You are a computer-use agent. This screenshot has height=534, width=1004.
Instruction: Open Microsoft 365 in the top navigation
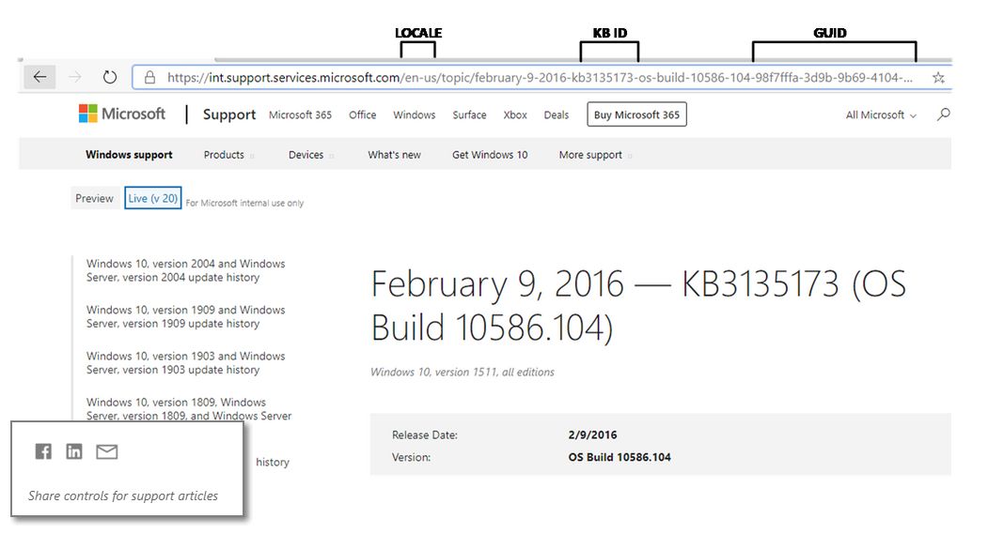pyautogui.click(x=300, y=115)
